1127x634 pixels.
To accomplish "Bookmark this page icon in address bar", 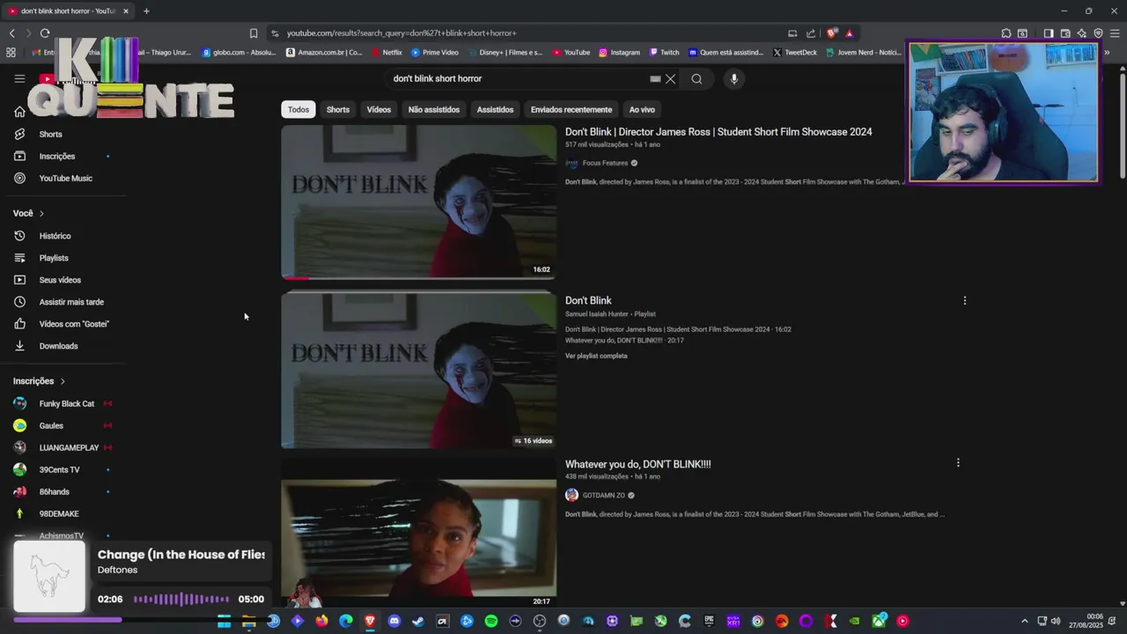I will coord(254,33).
